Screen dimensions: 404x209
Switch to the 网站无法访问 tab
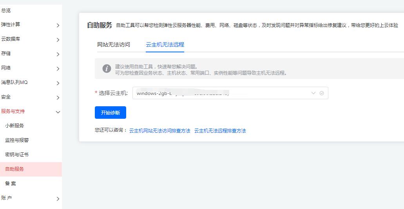coord(114,45)
